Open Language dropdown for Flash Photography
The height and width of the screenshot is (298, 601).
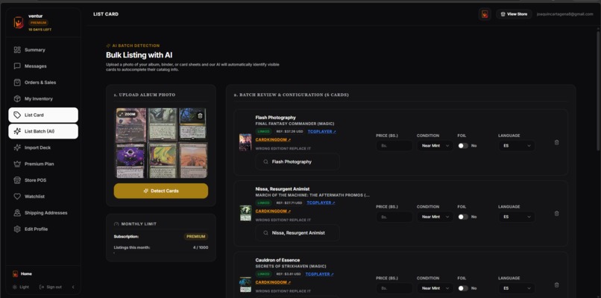(517, 145)
